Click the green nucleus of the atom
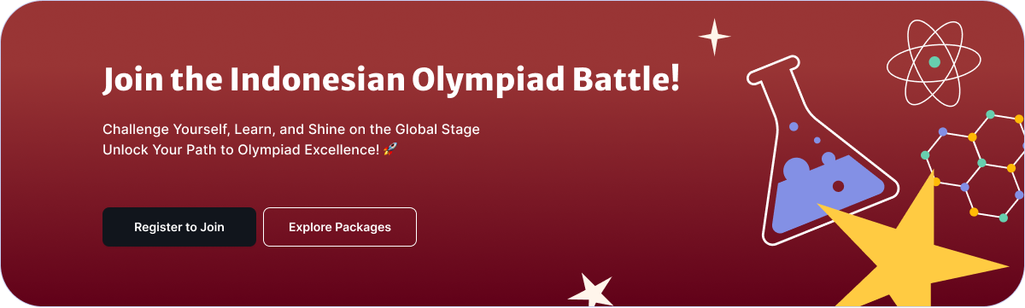Image resolution: width=1025 pixels, height=308 pixels. pos(934,62)
